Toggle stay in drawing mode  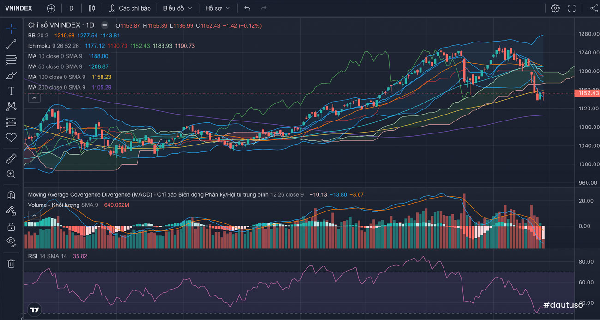click(x=11, y=211)
